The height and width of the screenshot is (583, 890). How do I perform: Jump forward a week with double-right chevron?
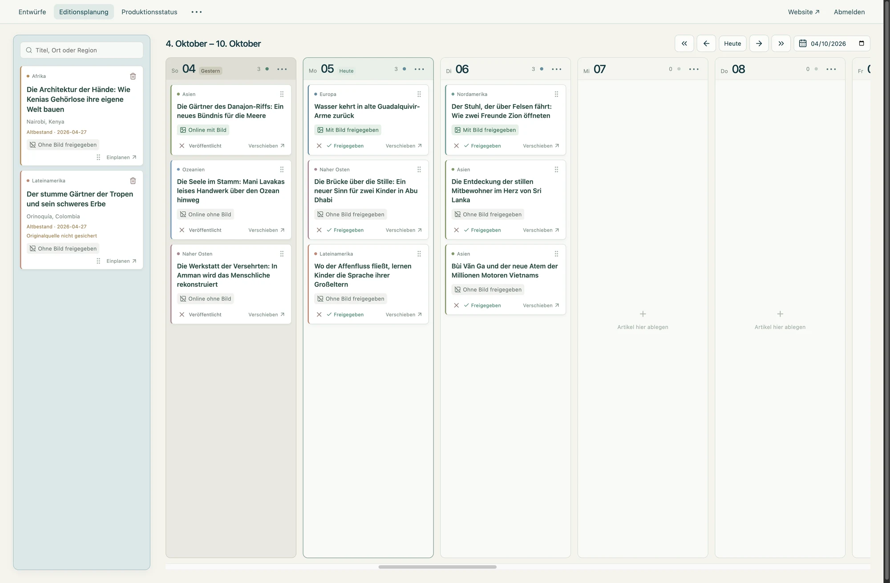point(781,44)
